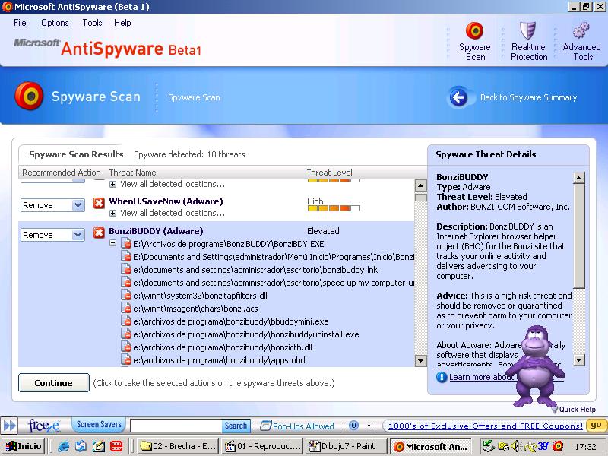Viewport: 608px width, 456px height.
Task: Click scroll down arrow of scan results
Action: click(421, 360)
